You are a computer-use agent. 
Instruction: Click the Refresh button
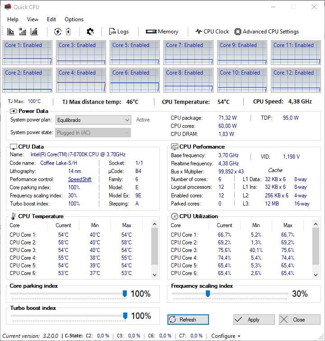click(188, 319)
